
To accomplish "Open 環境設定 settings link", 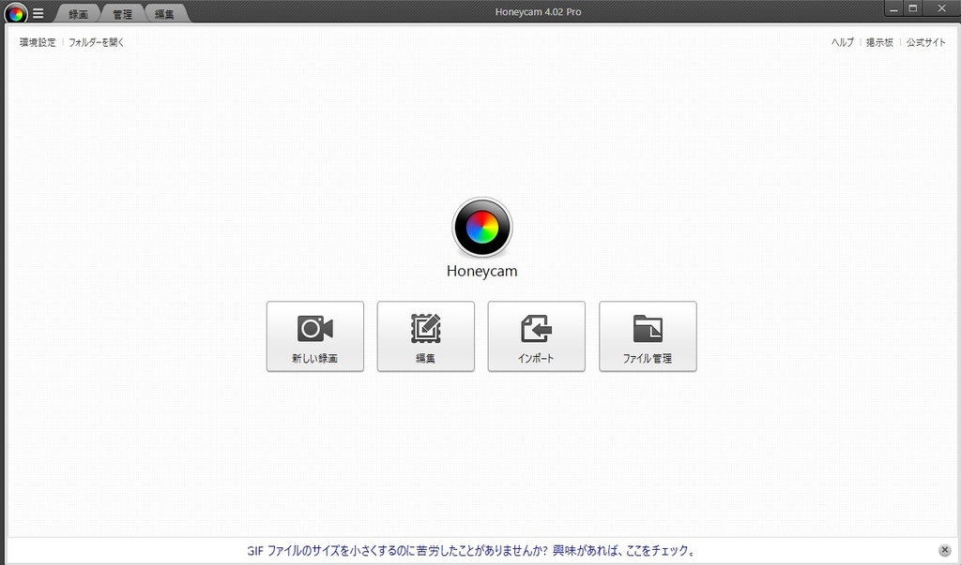I will tap(38, 42).
